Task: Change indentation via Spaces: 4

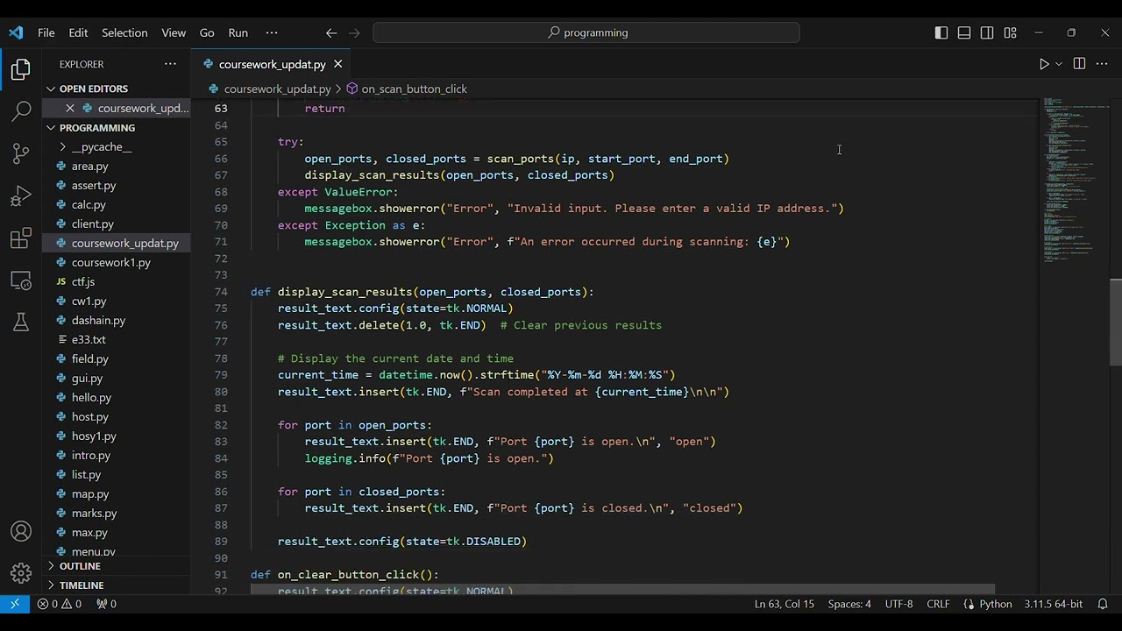Action: (849, 604)
